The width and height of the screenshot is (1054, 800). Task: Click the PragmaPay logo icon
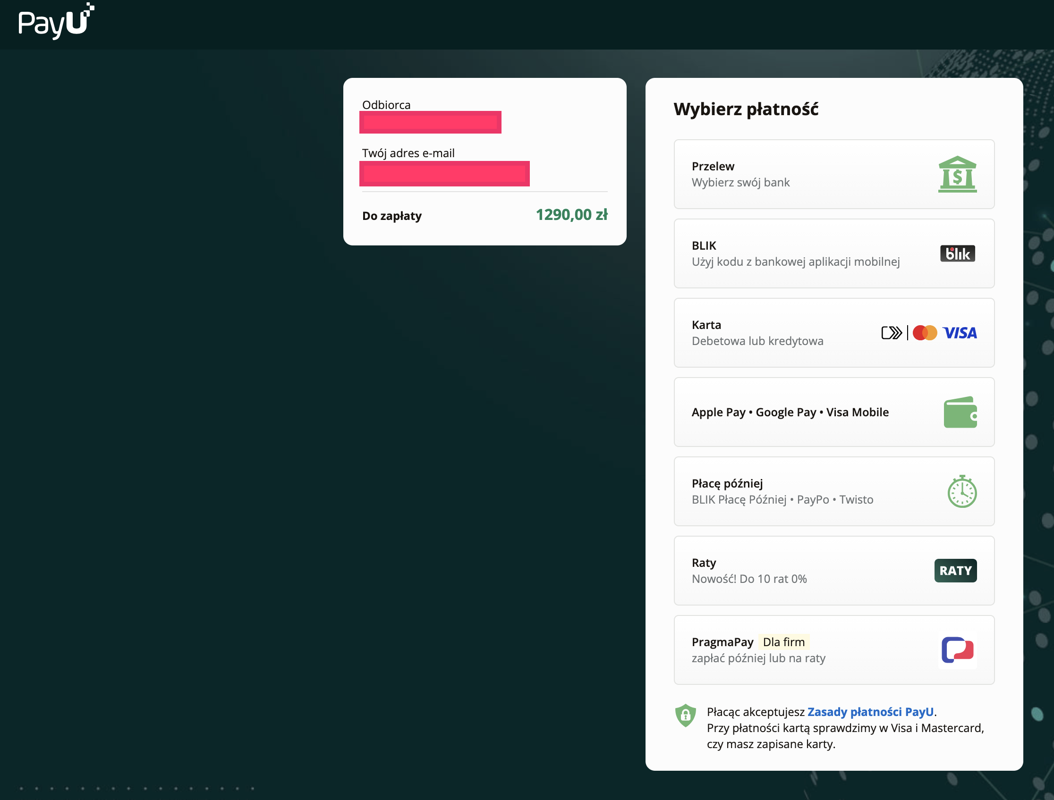coord(958,650)
